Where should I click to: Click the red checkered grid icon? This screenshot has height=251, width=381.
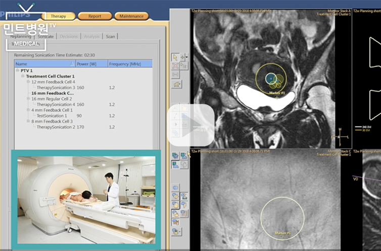pos(175,222)
